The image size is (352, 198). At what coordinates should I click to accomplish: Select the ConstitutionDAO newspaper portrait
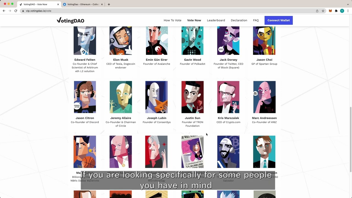pyautogui.click(x=193, y=152)
